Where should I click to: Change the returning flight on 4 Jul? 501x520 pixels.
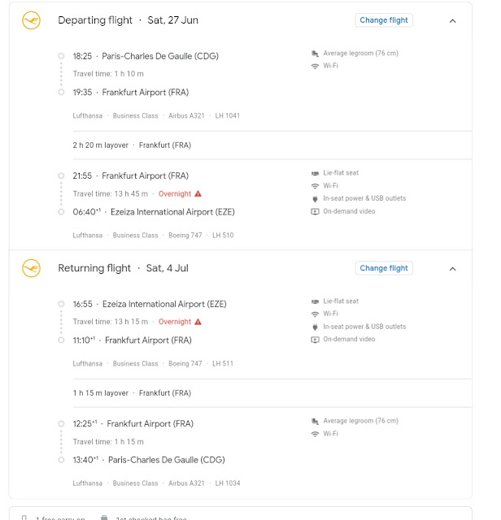point(384,268)
